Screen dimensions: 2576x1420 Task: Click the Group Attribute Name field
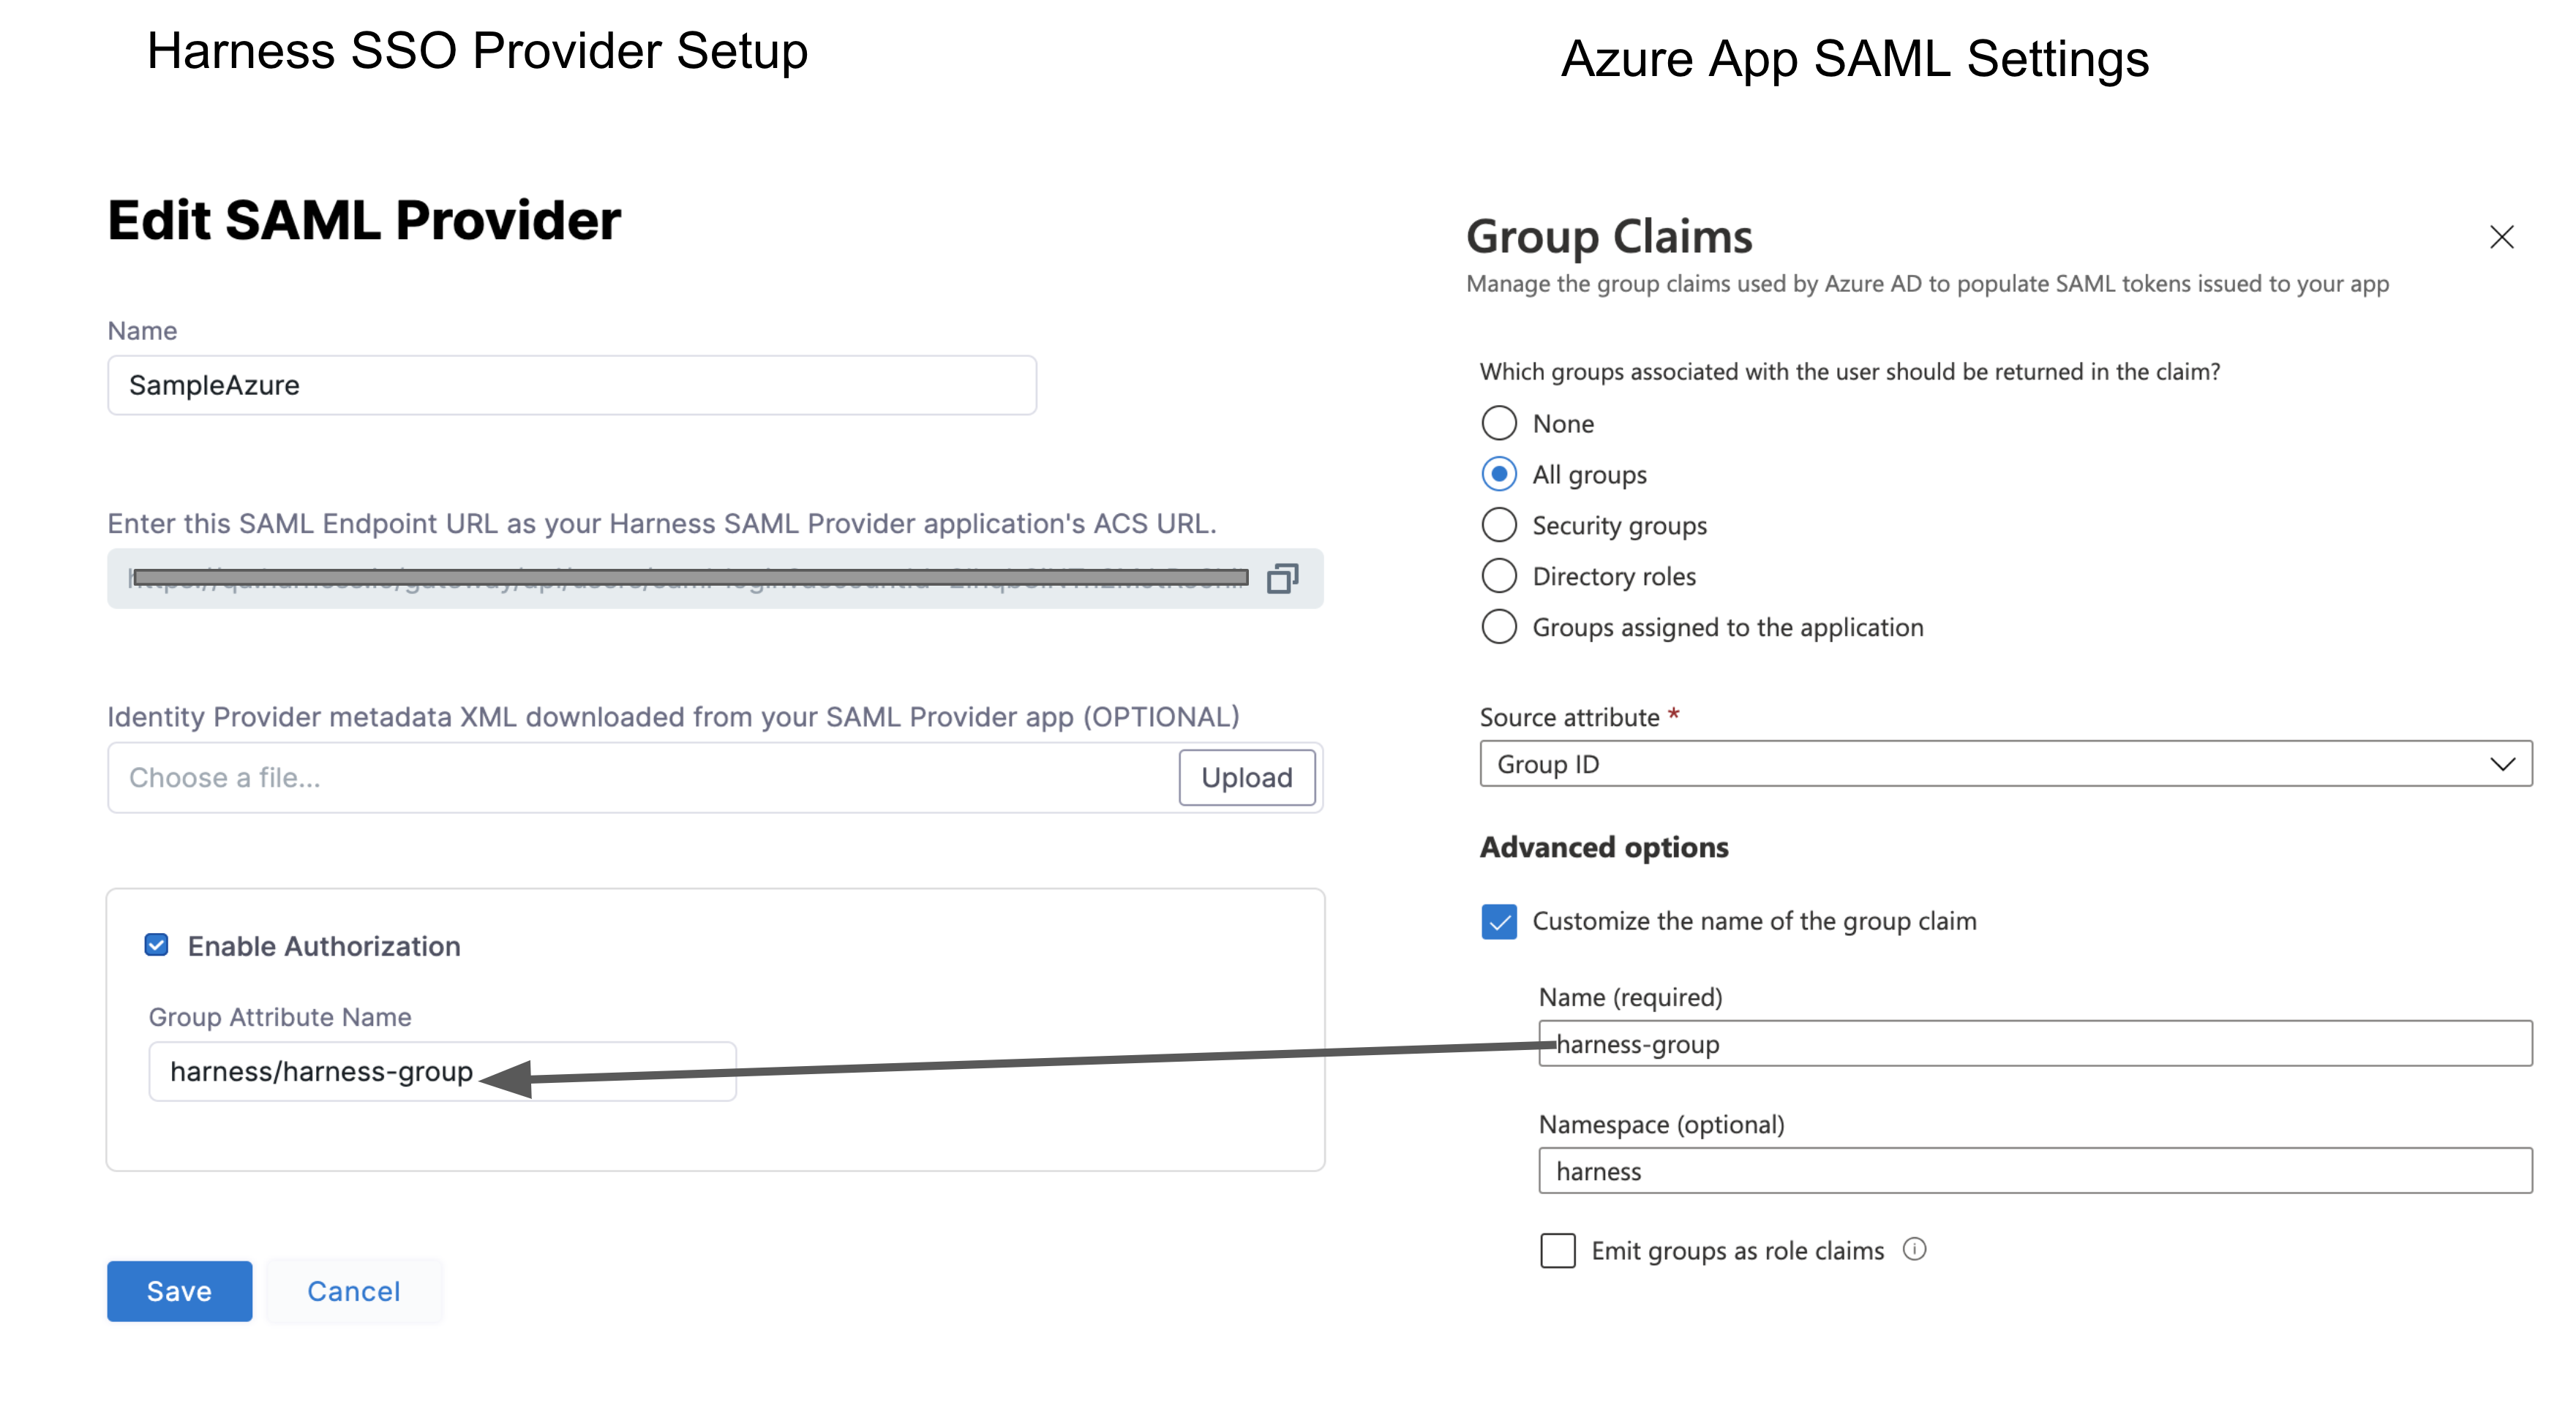click(x=441, y=1072)
